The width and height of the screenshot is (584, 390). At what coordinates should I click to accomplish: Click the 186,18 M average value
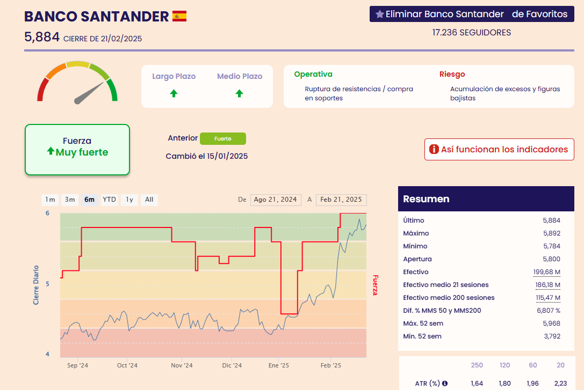point(548,285)
